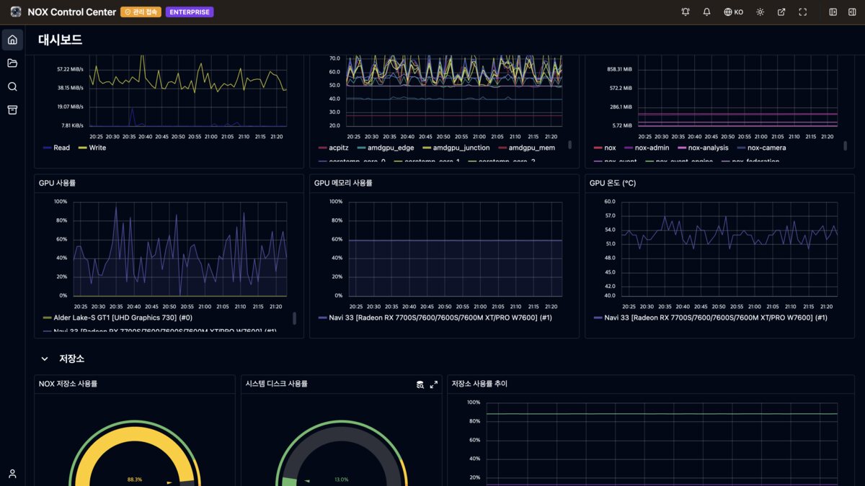This screenshot has height=486, width=865.
Task: Enter fullscreen mode using header icon
Action: pyautogui.click(x=803, y=12)
